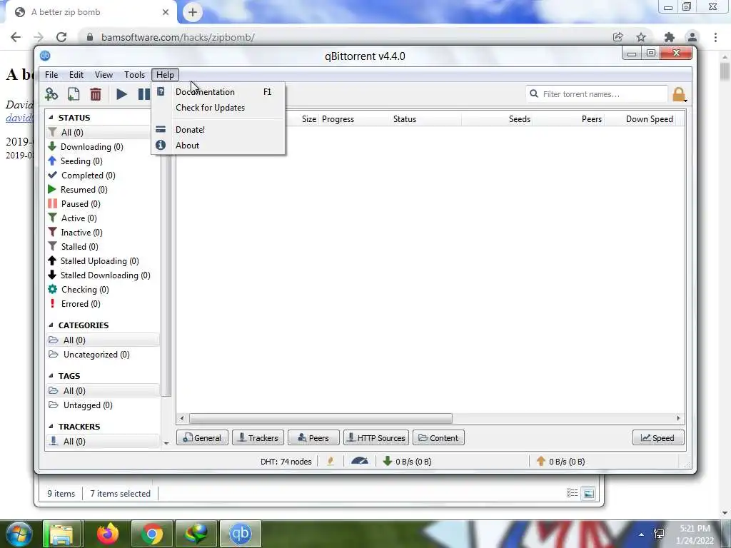
Task: Open About from the Help menu
Action: coord(218,146)
